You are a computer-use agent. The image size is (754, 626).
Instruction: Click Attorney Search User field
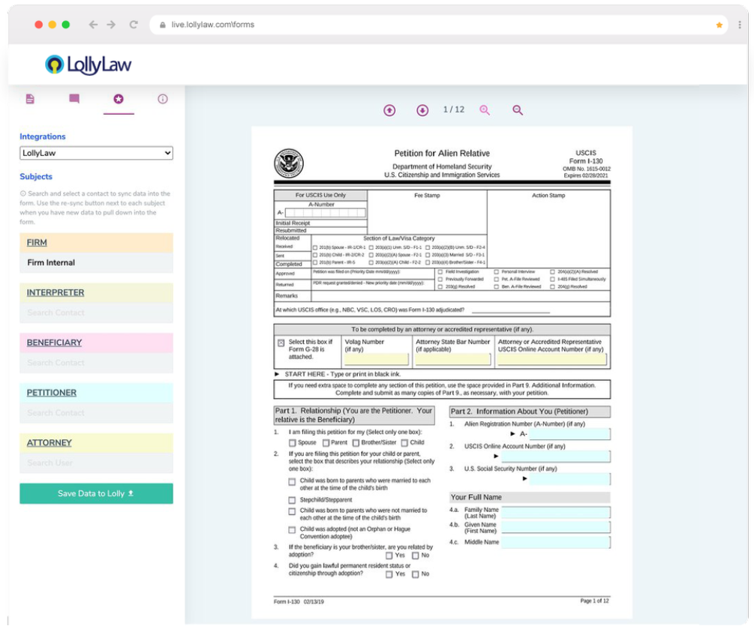(x=96, y=463)
